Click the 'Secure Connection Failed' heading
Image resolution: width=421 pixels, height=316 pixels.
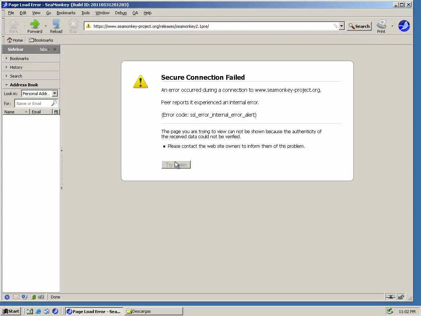pyautogui.click(x=203, y=78)
